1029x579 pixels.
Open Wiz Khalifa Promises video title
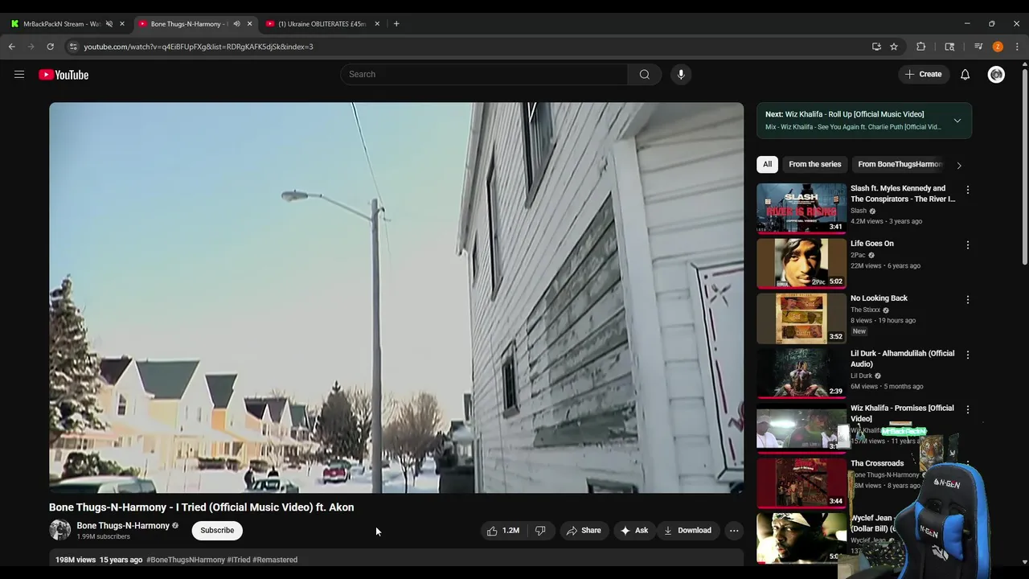point(902,413)
